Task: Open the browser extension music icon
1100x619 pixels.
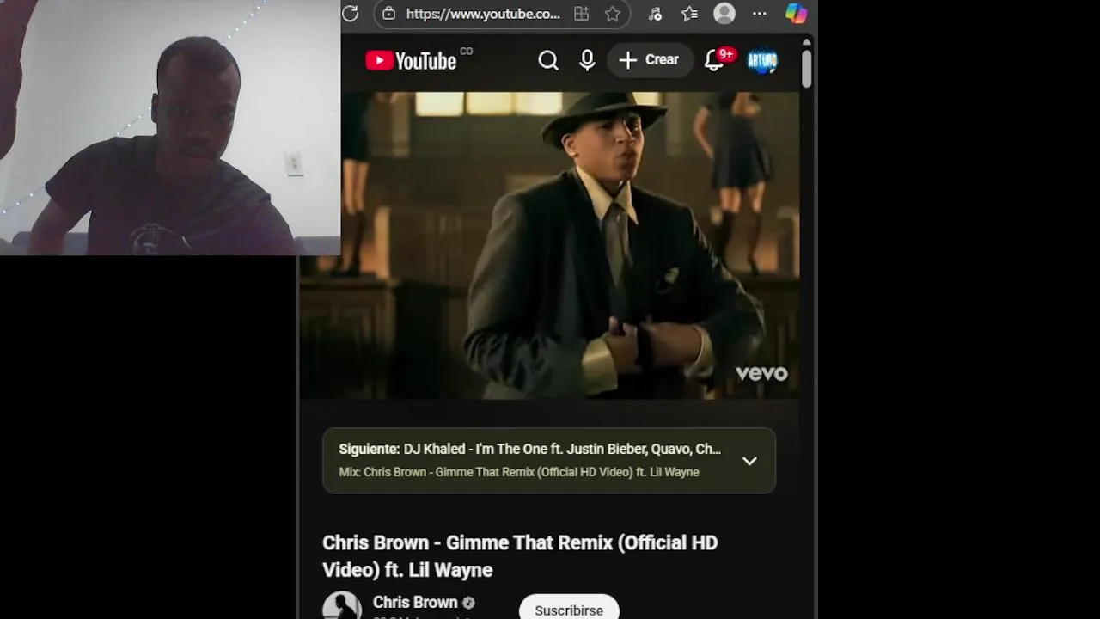Action: pyautogui.click(x=655, y=14)
